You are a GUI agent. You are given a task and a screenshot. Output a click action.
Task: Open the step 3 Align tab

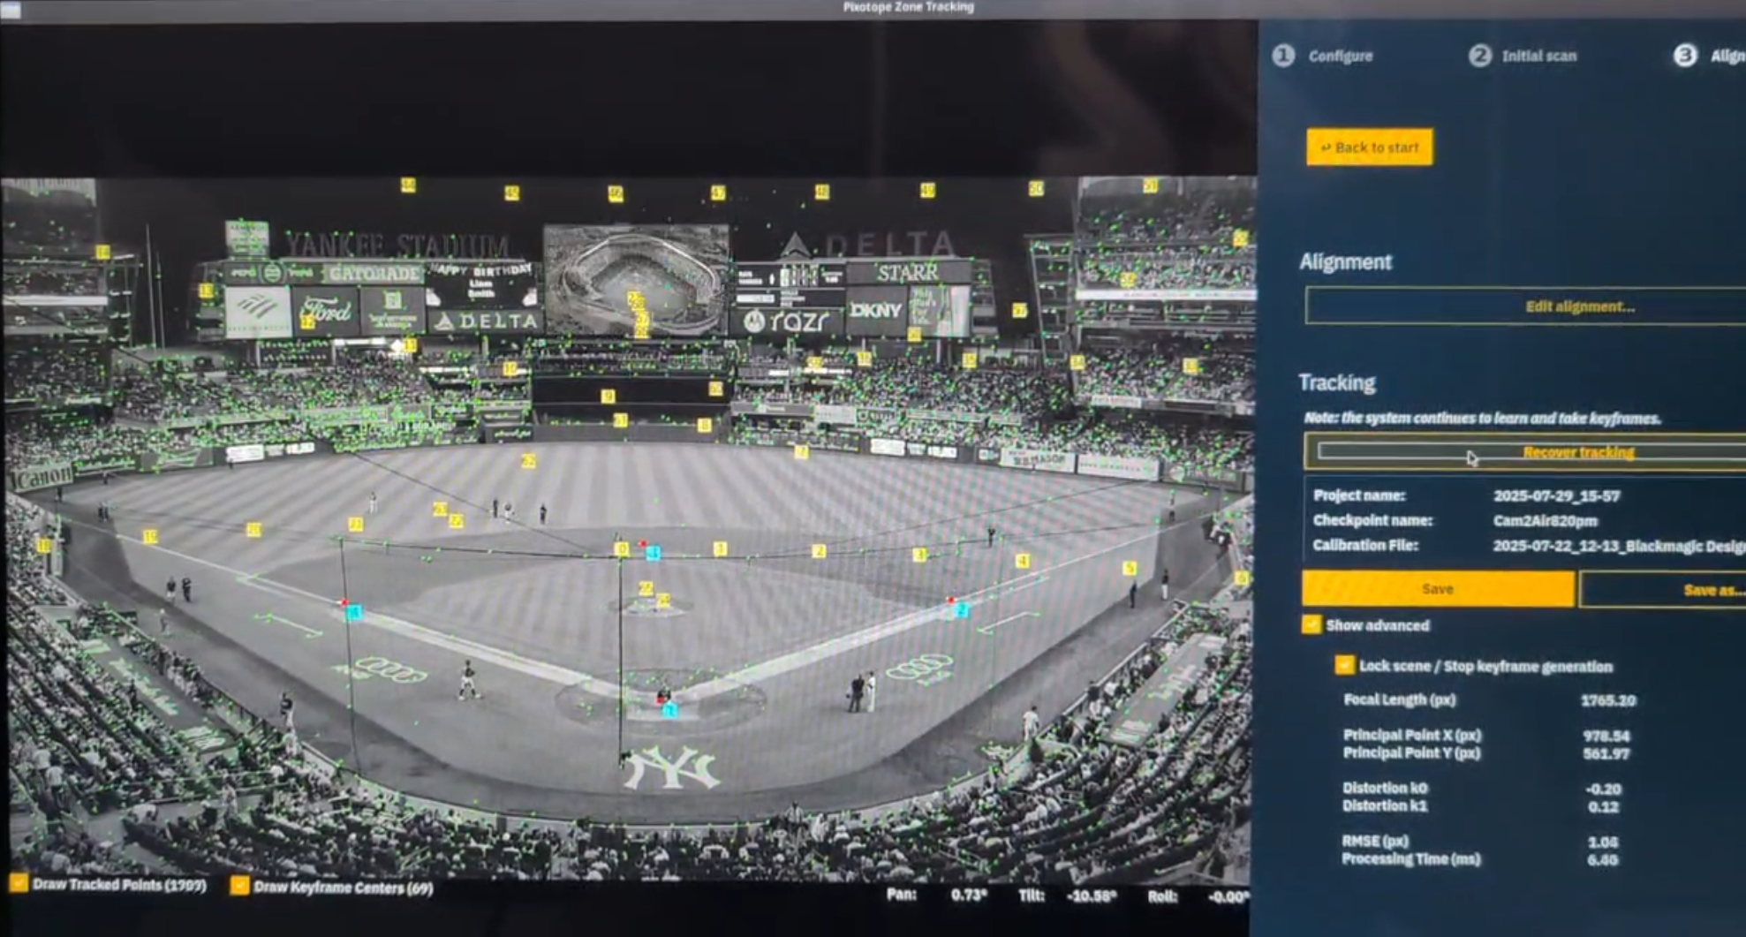(x=1712, y=56)
